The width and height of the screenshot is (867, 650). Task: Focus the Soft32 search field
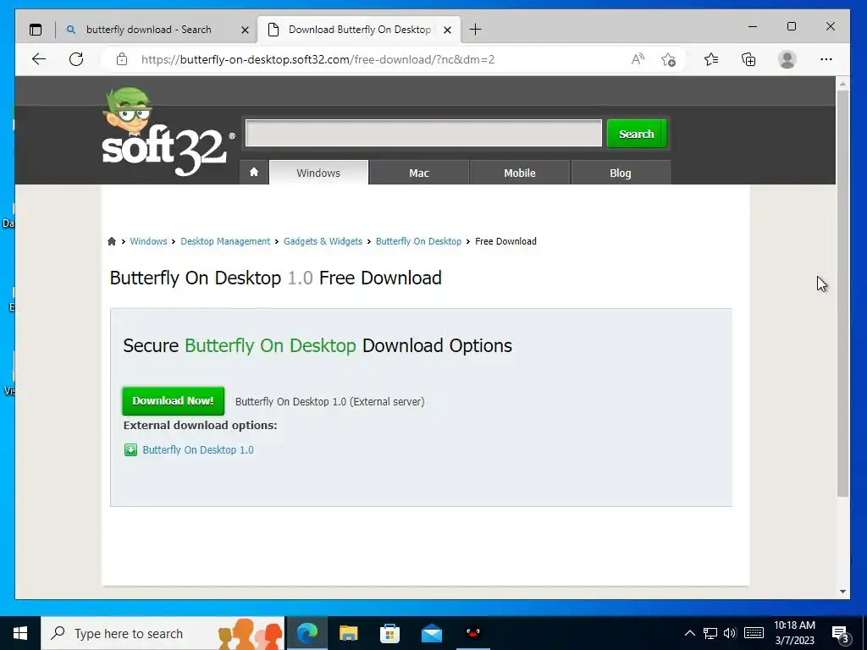(423, 133)
